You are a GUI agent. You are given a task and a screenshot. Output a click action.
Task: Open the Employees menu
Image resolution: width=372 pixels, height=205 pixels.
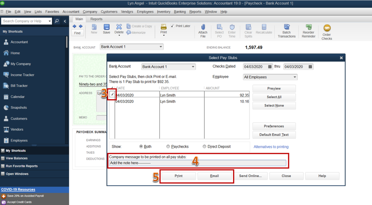pyautogui.click(x=145, y=12)
